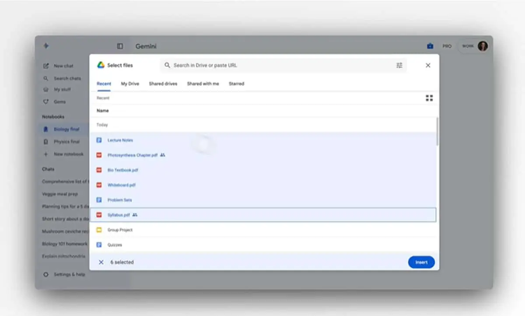Switch to the My Drive tab
525x316 pixels.
130,84
